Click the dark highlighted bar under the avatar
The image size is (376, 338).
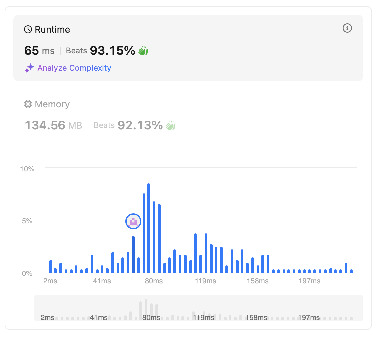[x=133, y=254]
